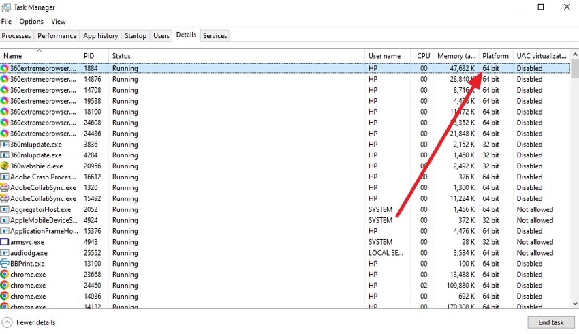Image resolution: width=579 pixels, height=334 pixels.
Task: Sort by the Status column header
Action: click(x=236, y=56)
